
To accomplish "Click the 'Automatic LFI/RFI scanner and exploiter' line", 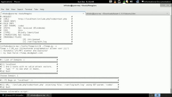I will [x=24, y=51].
